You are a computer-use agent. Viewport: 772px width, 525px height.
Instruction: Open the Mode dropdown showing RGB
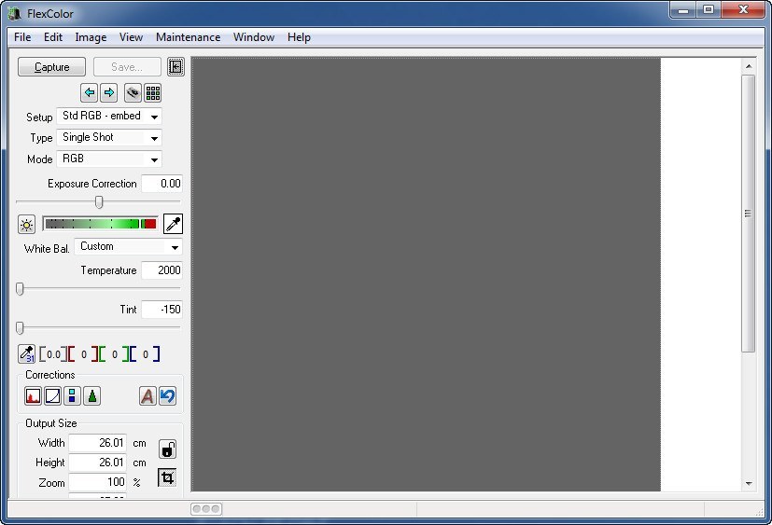109,159
